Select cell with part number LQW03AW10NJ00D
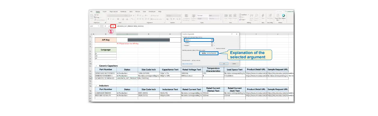Screen dimensions: 378x116 pyautogui.click(x=105, y=93)
